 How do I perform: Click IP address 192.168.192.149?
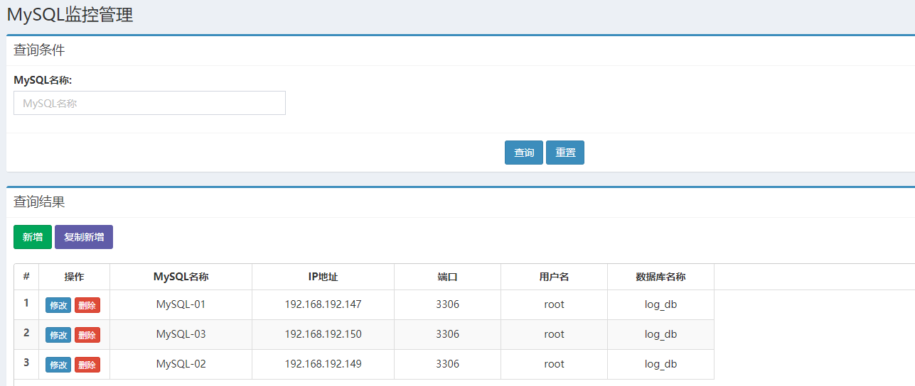coord(323,364)
